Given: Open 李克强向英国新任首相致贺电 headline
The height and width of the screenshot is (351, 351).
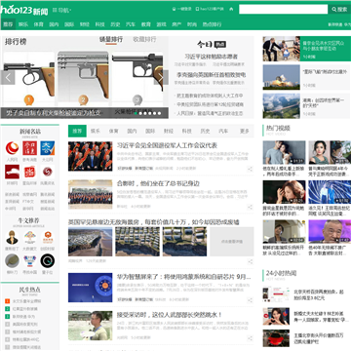Looking at the screenshot, I should 212,75.
